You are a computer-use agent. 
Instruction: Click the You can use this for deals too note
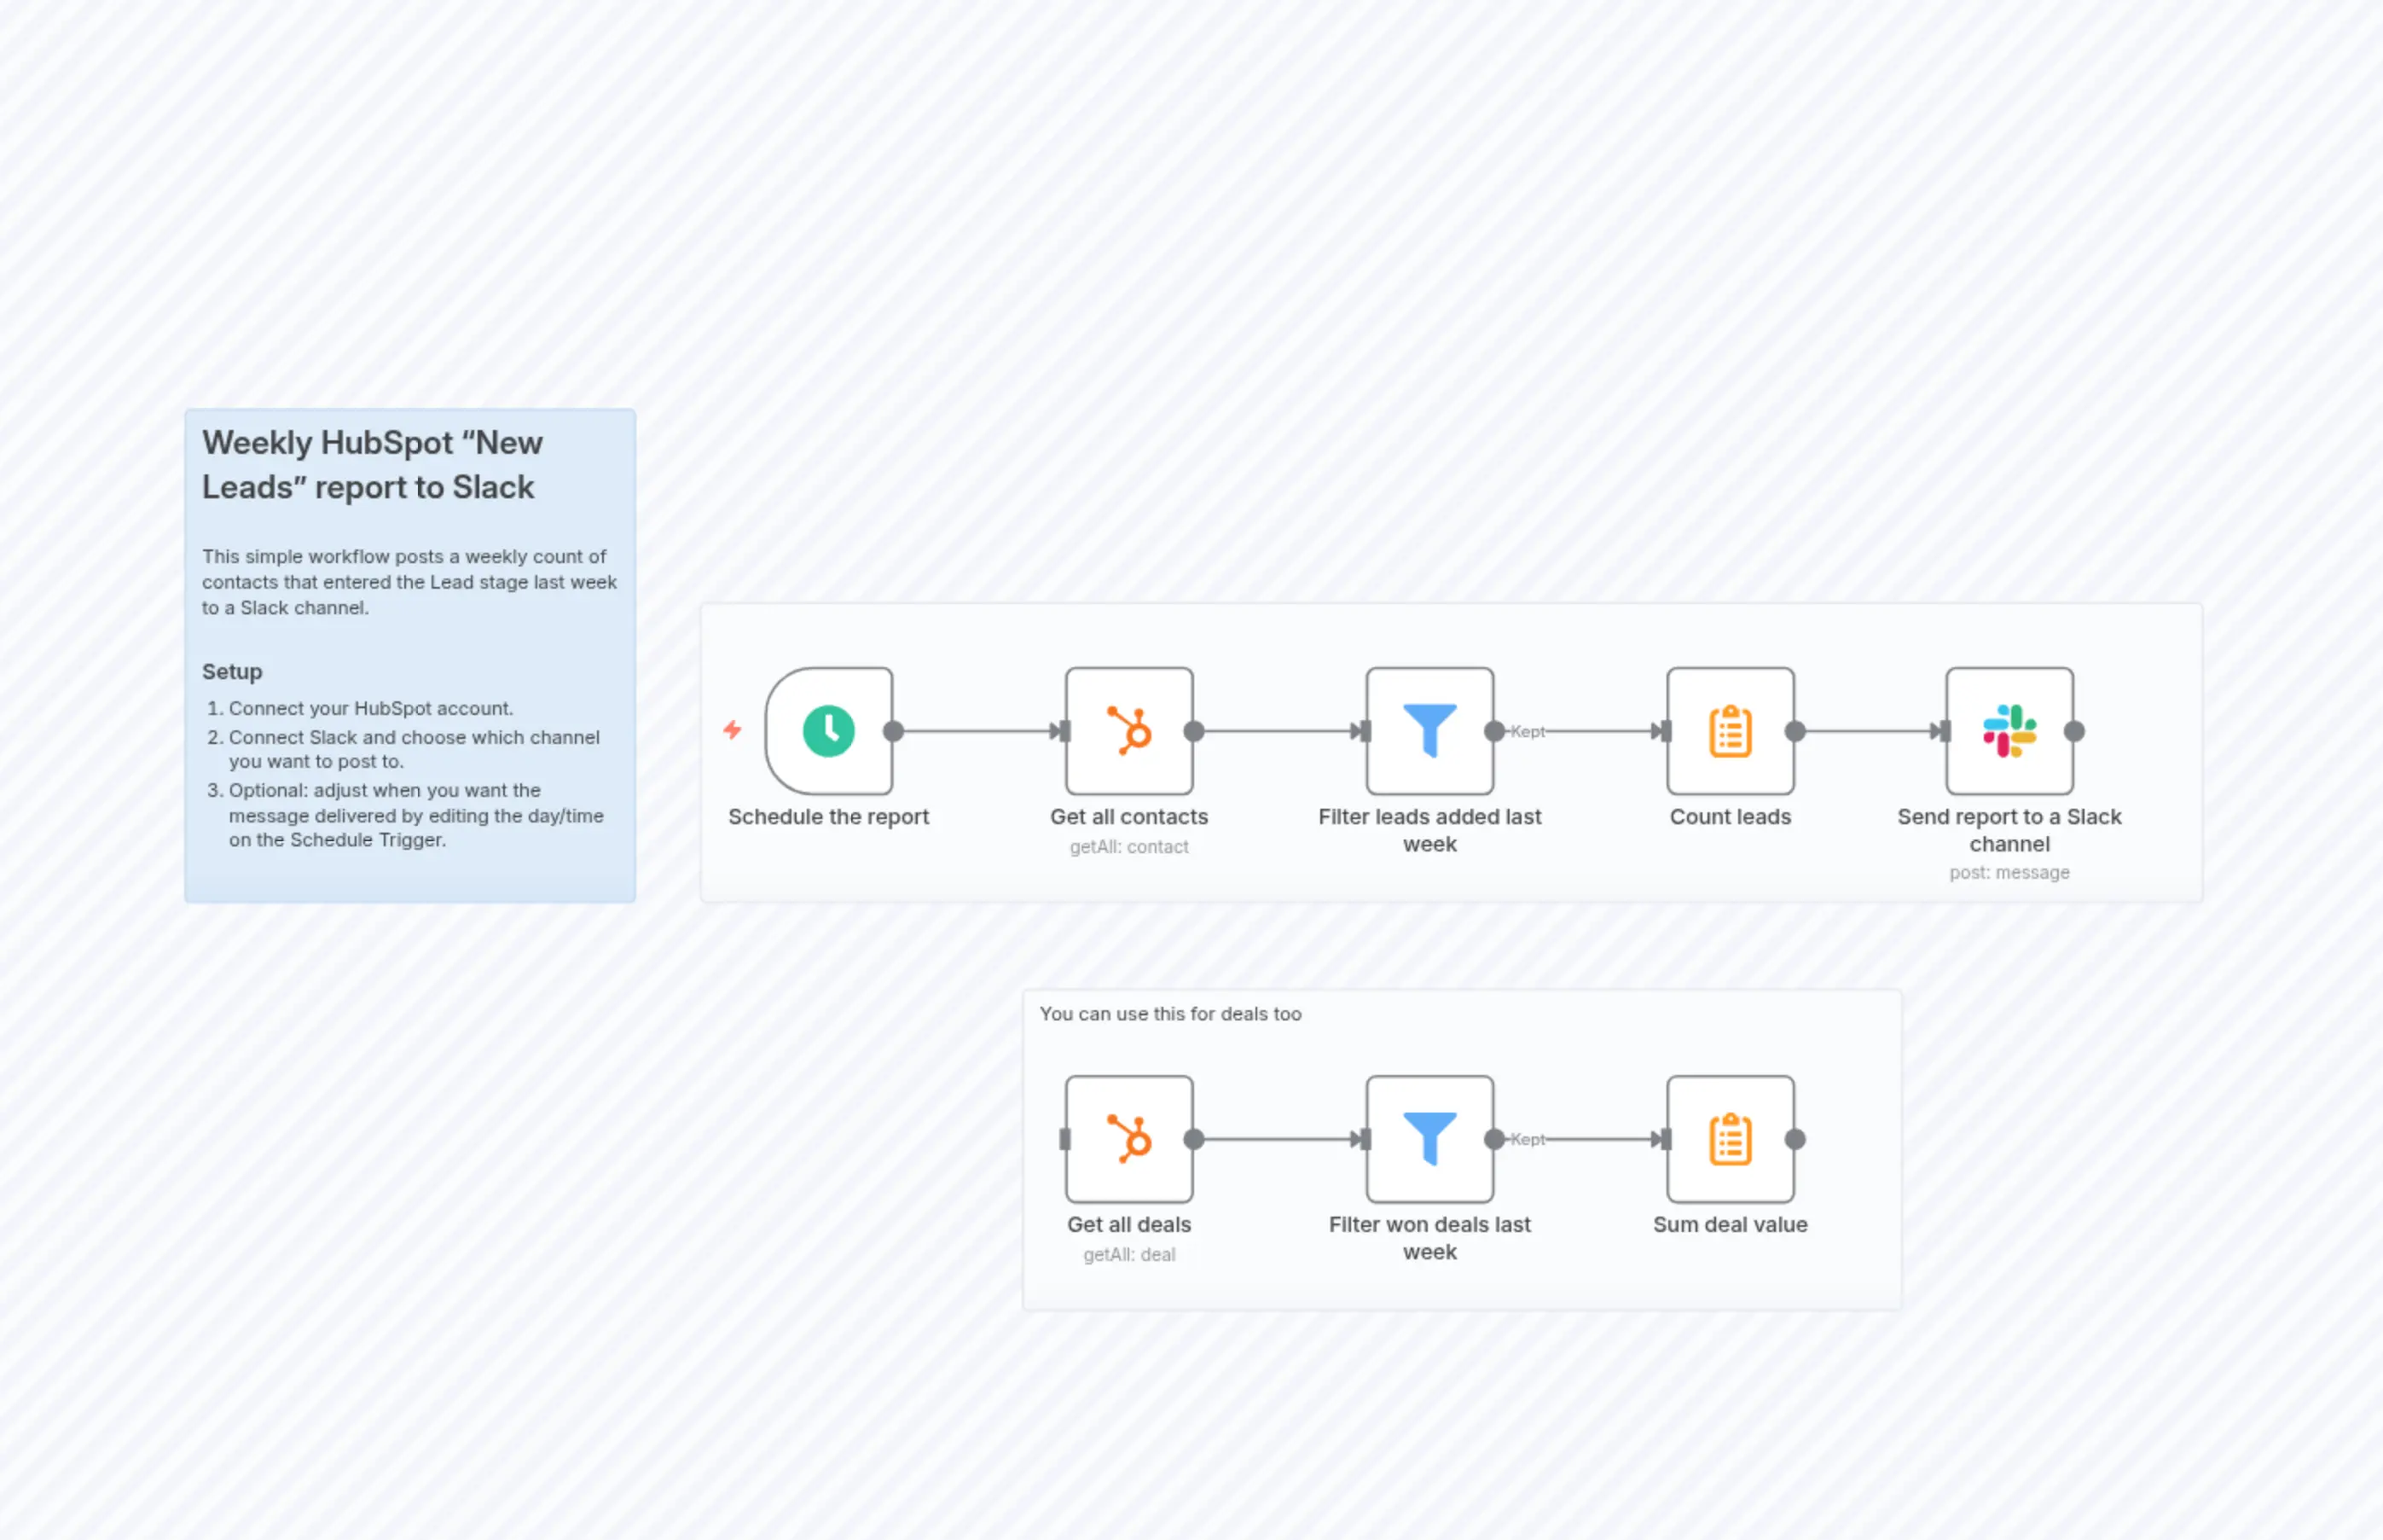click(x=1170, y=1014)
